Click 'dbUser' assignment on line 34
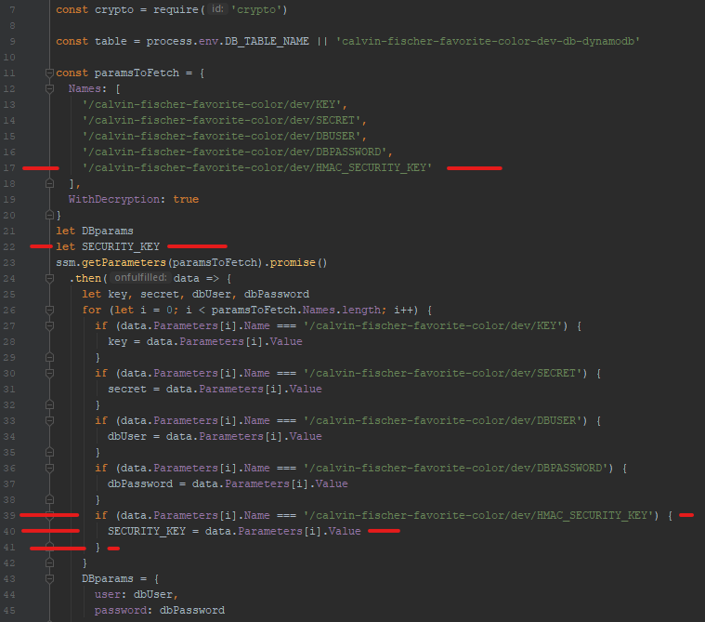This screenshot has height=622, width=705. pyautogui.click(x=127, y=437)
